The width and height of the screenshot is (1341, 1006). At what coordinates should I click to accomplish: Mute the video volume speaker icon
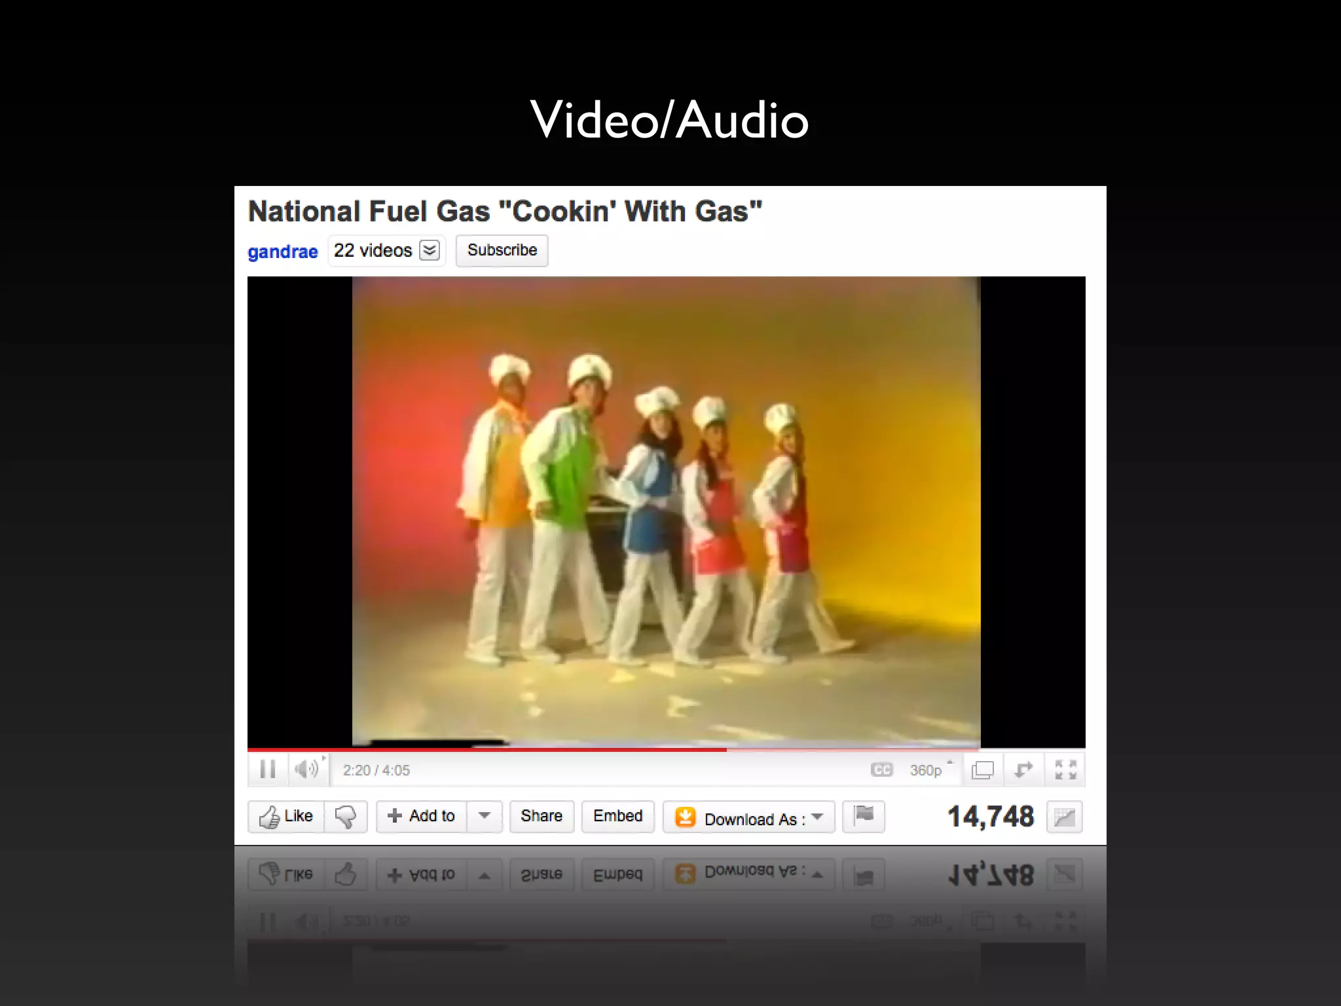(306, 769)
